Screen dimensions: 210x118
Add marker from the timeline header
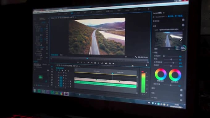click(x=65, y=71)
